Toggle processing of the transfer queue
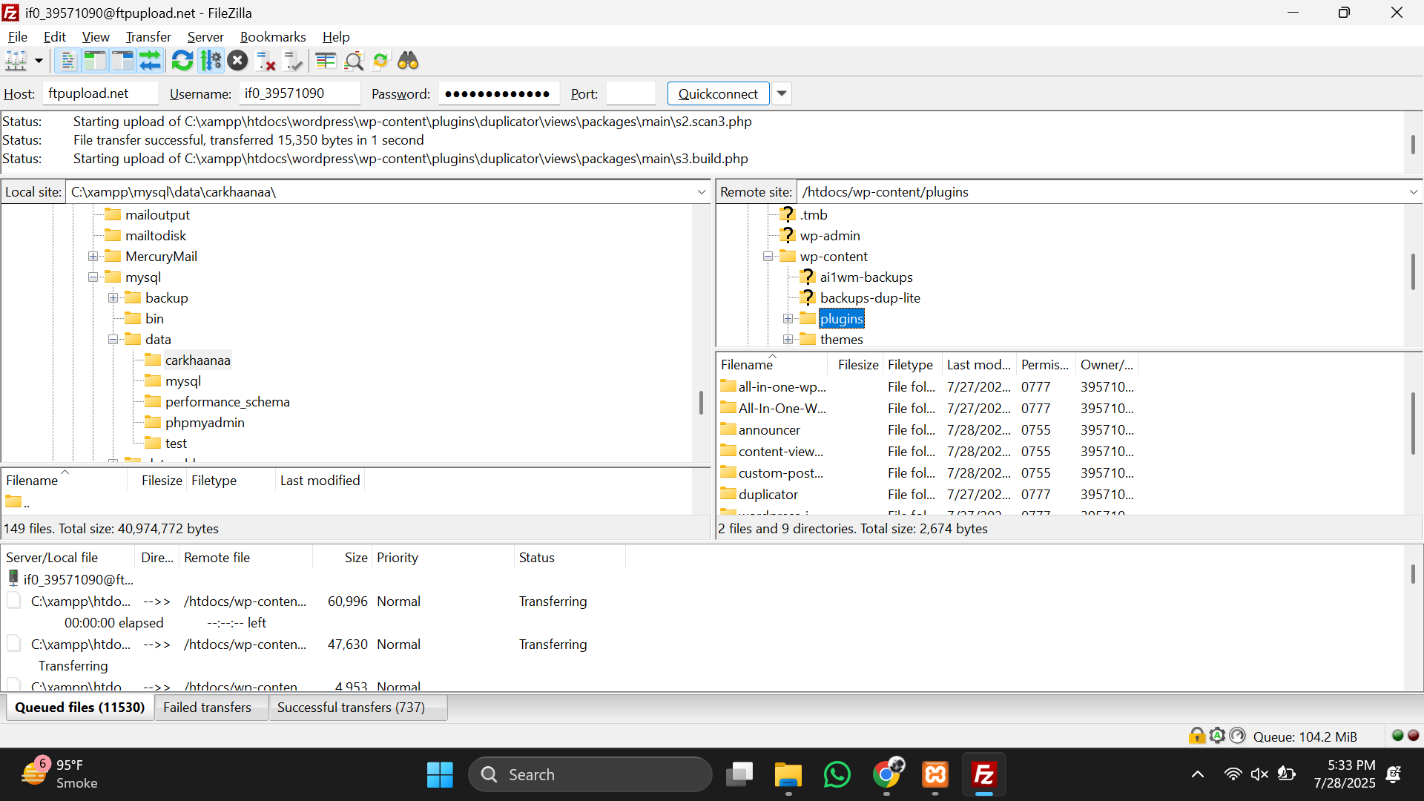This screenshot has width=1424, height=801. tap(211, 61)
